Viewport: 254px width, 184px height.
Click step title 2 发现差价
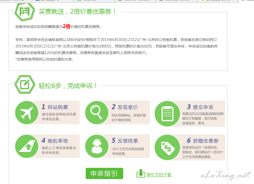click(125, 107)
